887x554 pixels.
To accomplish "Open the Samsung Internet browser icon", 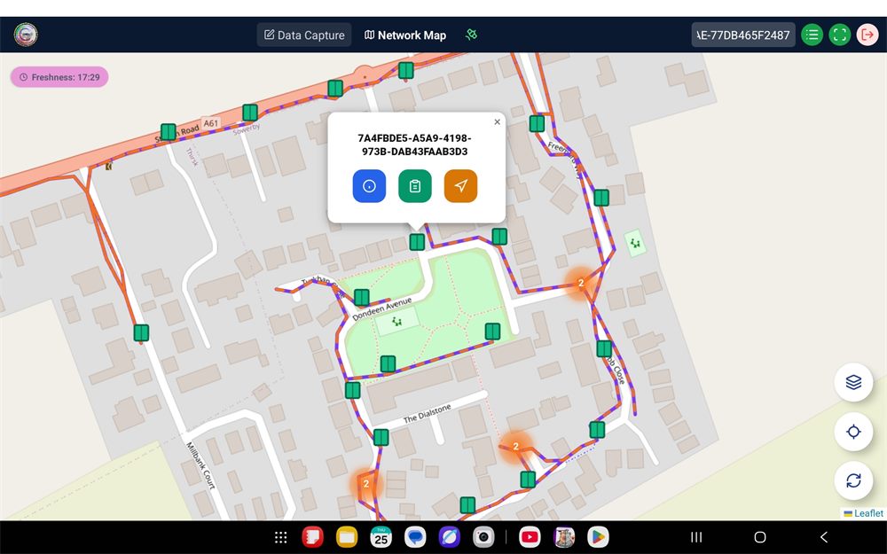I will 449,537.
